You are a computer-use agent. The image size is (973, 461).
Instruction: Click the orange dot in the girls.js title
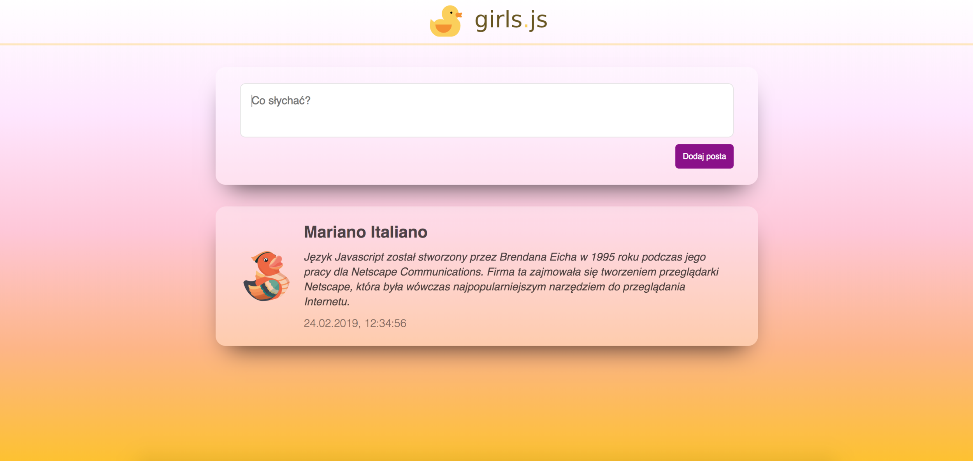click(x=526, y=26)
